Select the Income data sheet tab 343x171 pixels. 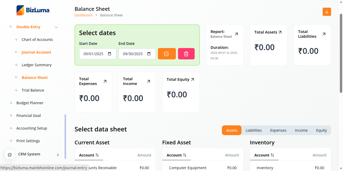point(301,130)
